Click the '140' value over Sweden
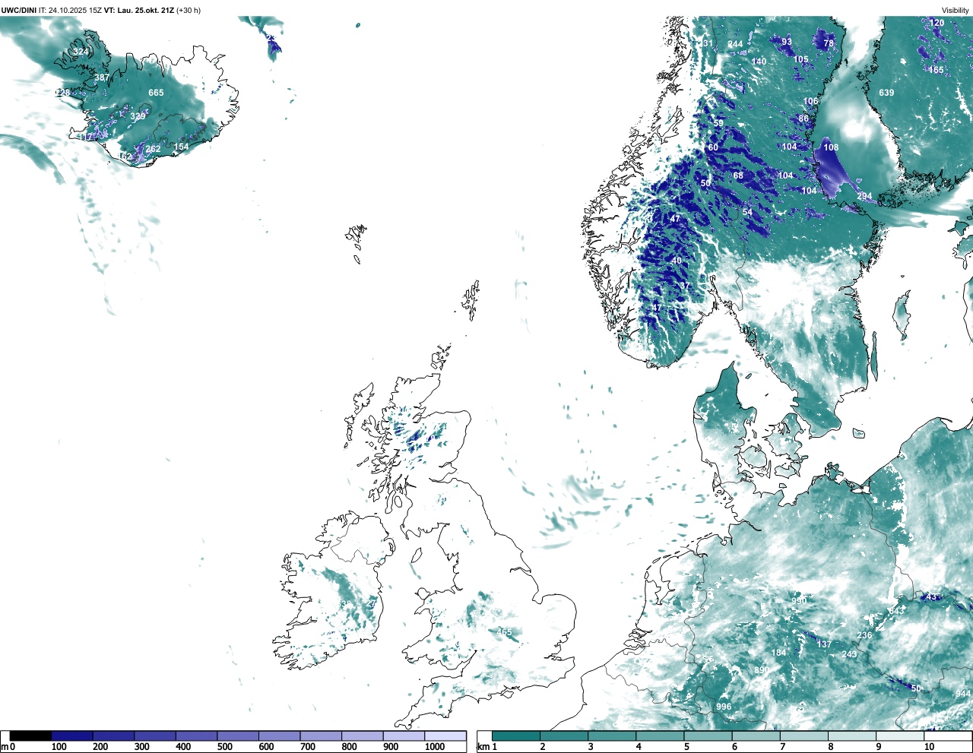 click(759, 62)
